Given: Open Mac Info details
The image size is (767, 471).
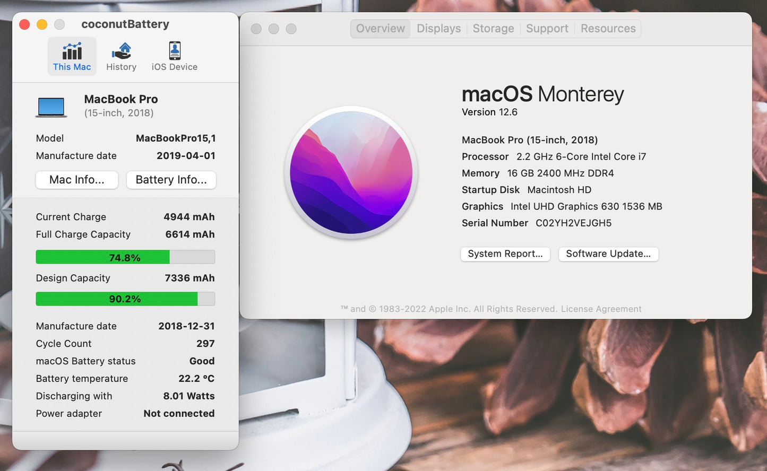Looking at the screenshot, I should pyautogui.click(x=76, y=180).
